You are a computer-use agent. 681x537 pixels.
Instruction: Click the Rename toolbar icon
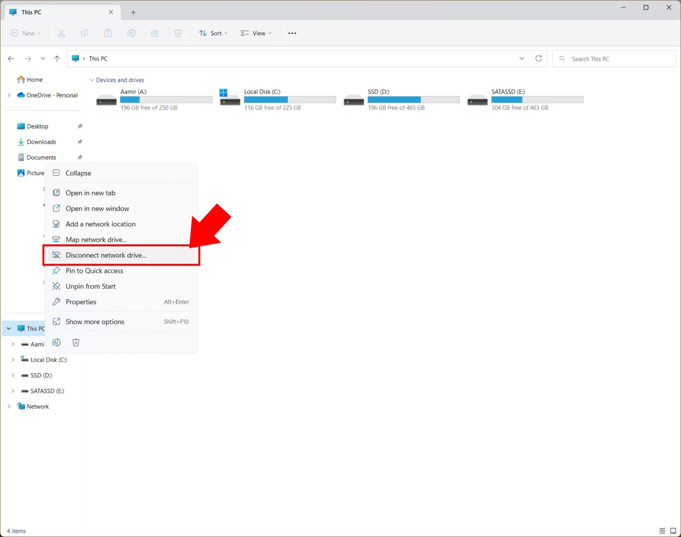[131, 33]
